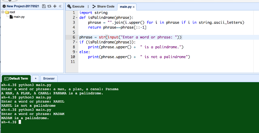Click the root folder icon
The image size is (259, 133).
[7, 12]
